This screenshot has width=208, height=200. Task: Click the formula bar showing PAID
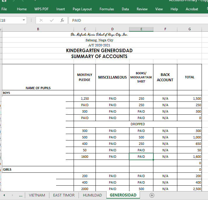pos(137,20)
